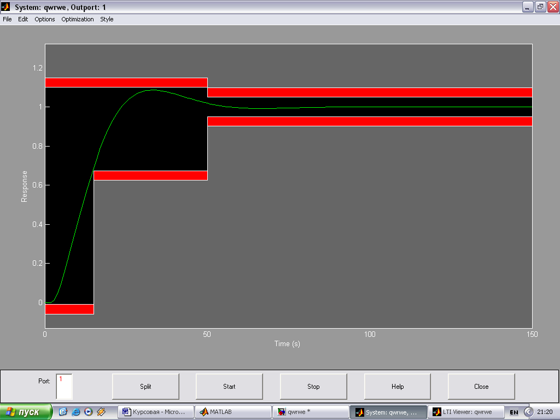
Task: Open the Edit menu
Action: 23,19
